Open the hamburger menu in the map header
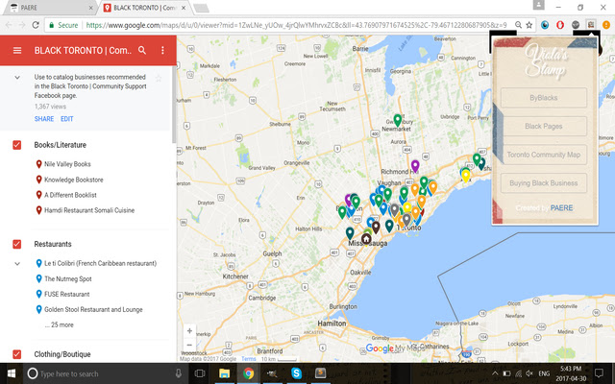 tap(16, 50)
